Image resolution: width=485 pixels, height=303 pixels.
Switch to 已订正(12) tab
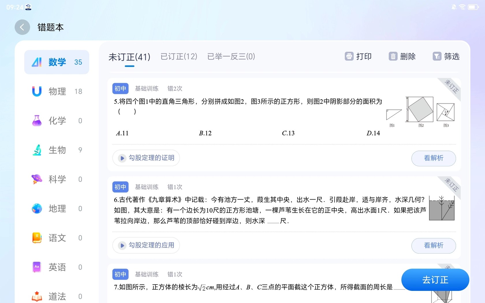179,57
